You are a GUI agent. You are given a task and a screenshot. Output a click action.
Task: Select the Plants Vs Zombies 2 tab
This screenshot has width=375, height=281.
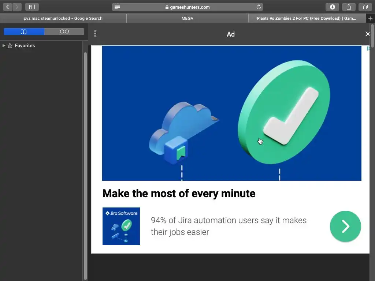click(307, 18)
